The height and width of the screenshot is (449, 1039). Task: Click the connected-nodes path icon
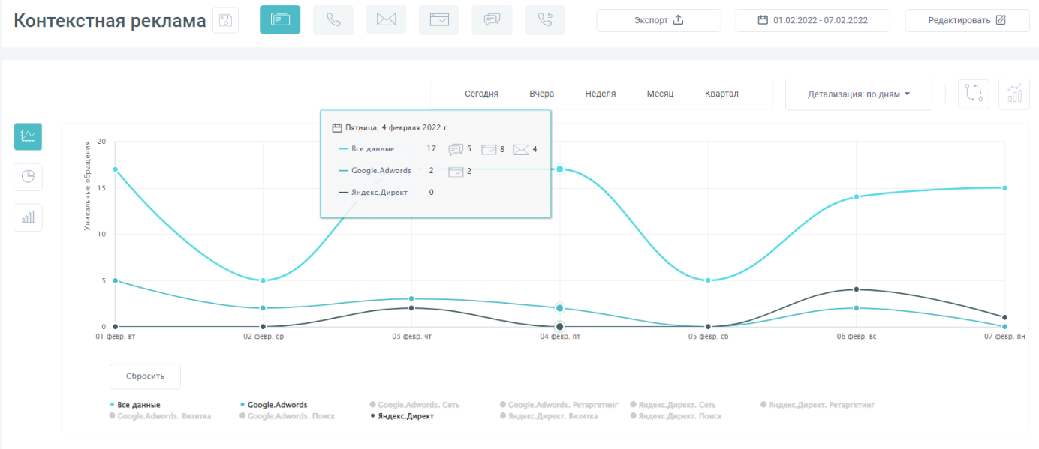(x=974, y=94)
